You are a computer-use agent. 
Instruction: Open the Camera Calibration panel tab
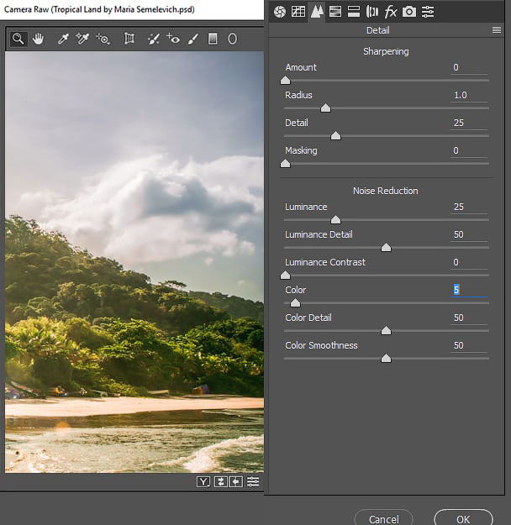[409, 12]
